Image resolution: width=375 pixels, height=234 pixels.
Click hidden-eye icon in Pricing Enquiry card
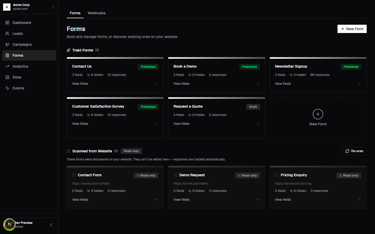[291, 191]
